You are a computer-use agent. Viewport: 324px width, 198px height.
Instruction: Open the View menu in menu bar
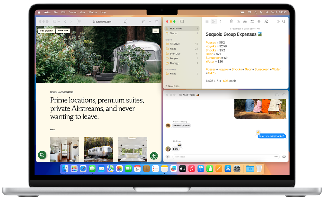82,12
